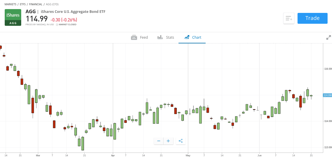Zoom out the chart with minus
The image size is (332, 158).
158,141
